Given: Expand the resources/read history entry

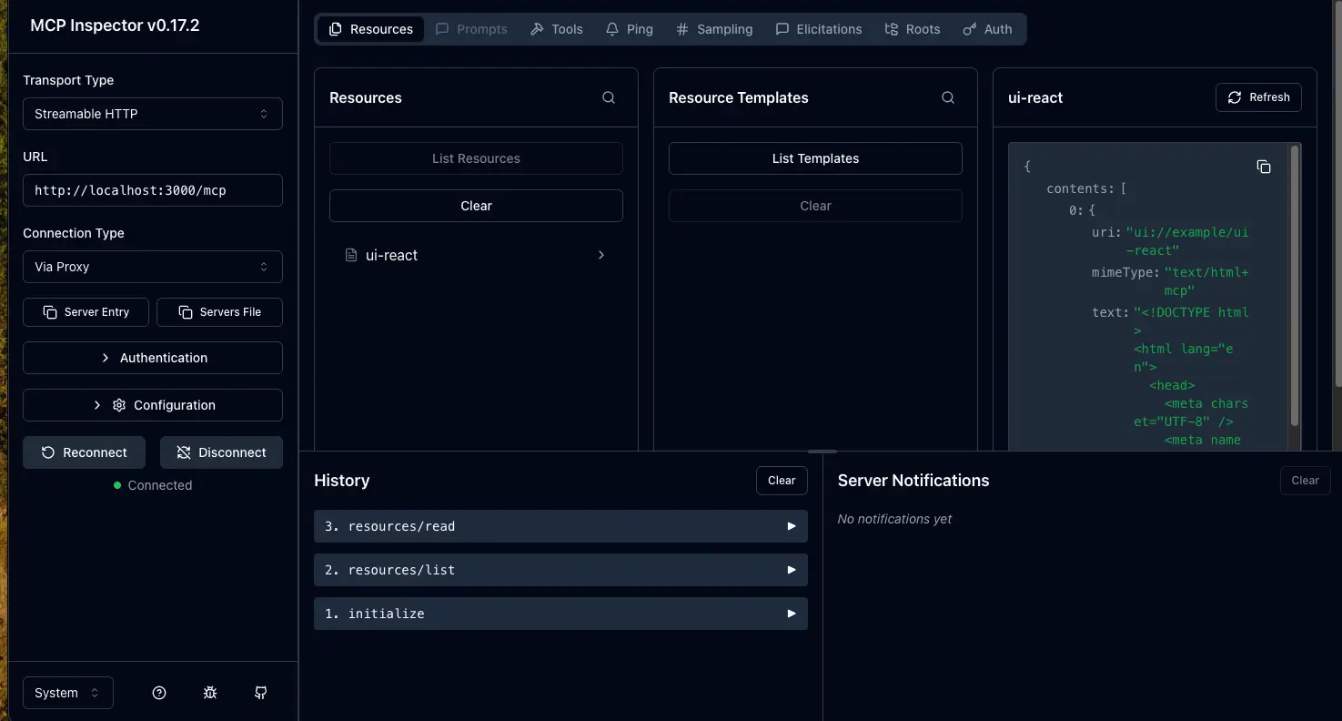Looking at the screenshot, I should tap(560, 526).
